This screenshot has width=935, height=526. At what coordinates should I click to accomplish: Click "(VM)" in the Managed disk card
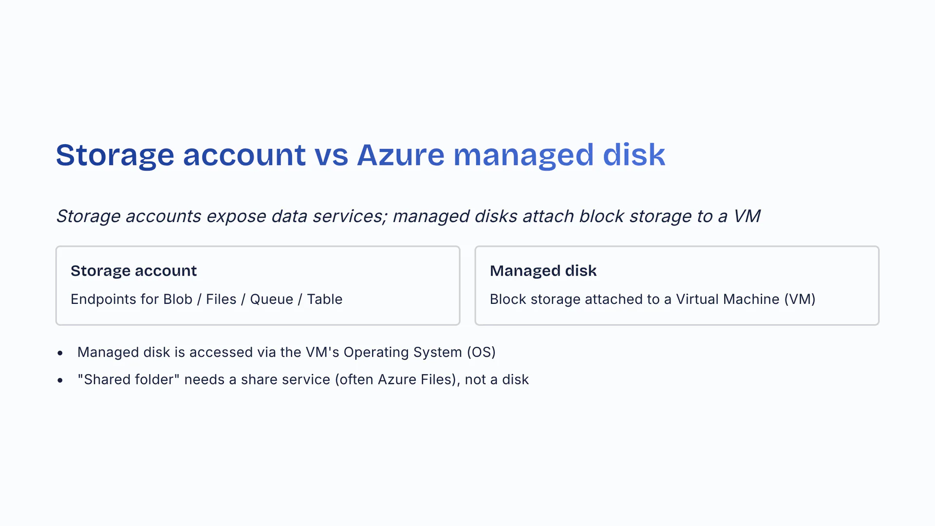coord(800,299)
